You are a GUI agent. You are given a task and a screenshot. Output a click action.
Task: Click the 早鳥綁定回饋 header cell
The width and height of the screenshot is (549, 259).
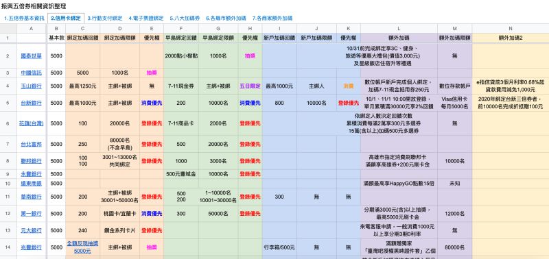coord(181,38)
